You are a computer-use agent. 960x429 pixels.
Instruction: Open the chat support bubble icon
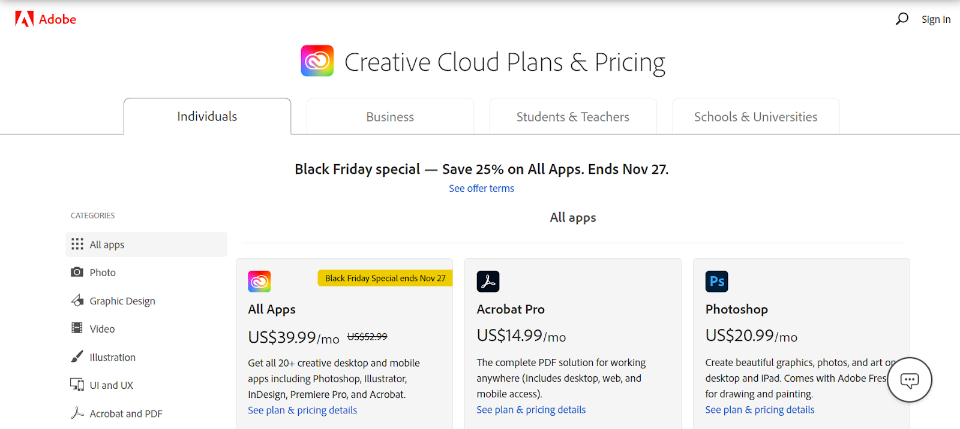(909, 380)
